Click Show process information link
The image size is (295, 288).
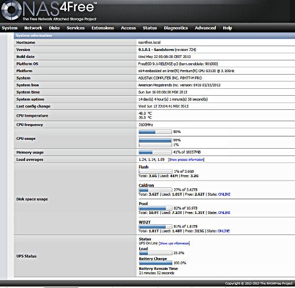pyautogui.click(x=186, y=159)
